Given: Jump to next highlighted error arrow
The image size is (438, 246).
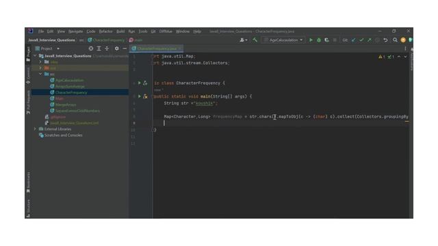Looking at the screenshot, I should pyautogui.click(x=405, y=57).
